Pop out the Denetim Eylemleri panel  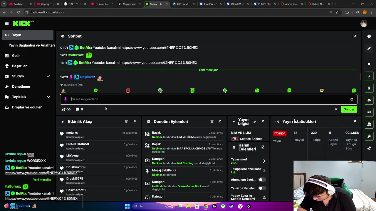tap(219, 122)
